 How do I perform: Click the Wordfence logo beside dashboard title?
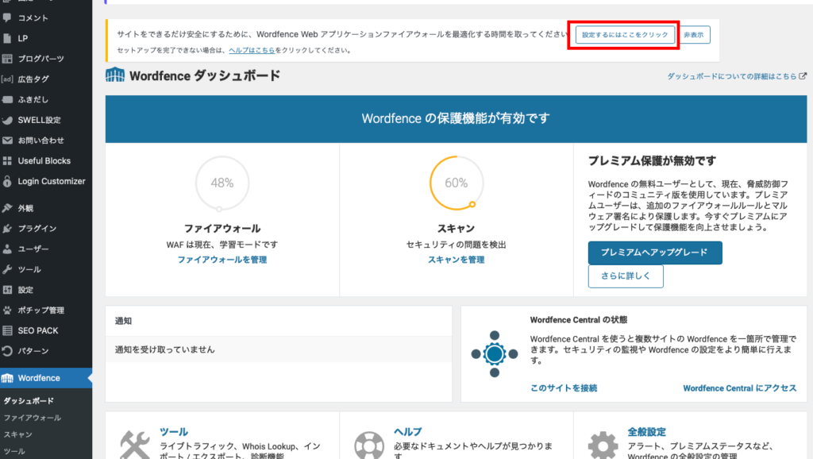coord(115,75)
